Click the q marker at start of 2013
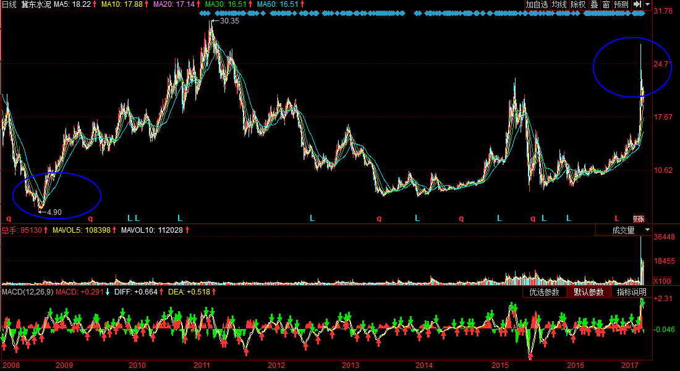680x371 pixels. [x=378, y=219]
